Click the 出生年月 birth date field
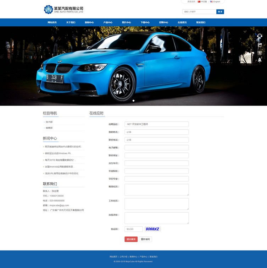The height and width of the screenshot is (268, 267). point(156,163)
